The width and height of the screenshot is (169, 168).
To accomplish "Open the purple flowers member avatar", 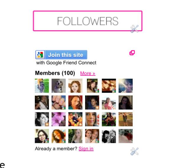I will pyautogui.click(x=58, y=119).
